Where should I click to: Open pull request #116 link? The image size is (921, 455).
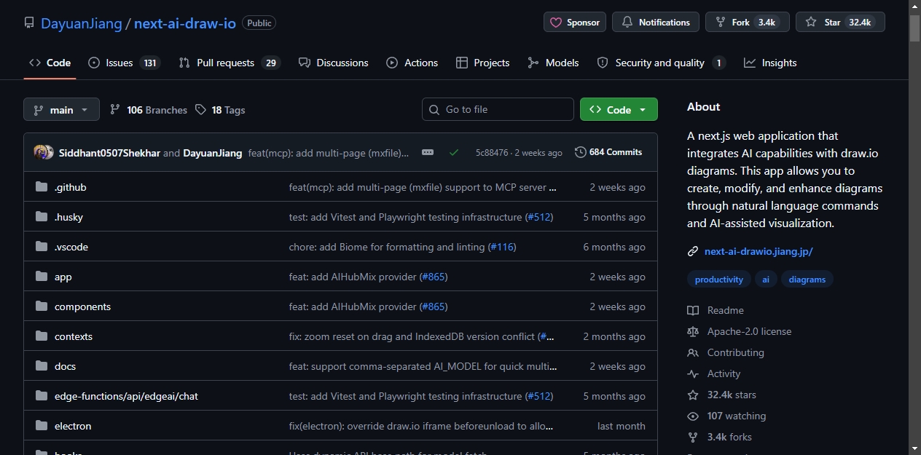pyautogui.click(x=502, y=247)
